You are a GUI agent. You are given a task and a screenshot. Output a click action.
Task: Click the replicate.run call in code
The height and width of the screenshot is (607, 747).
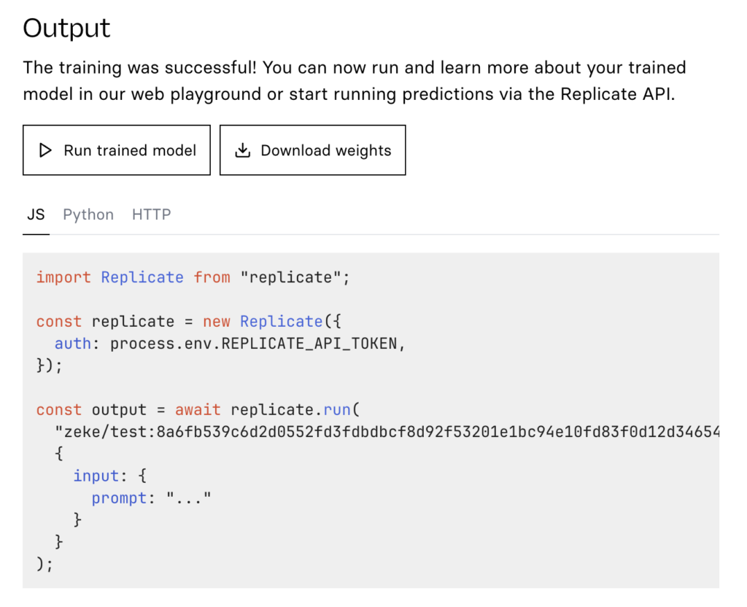[x=295, y=410]
